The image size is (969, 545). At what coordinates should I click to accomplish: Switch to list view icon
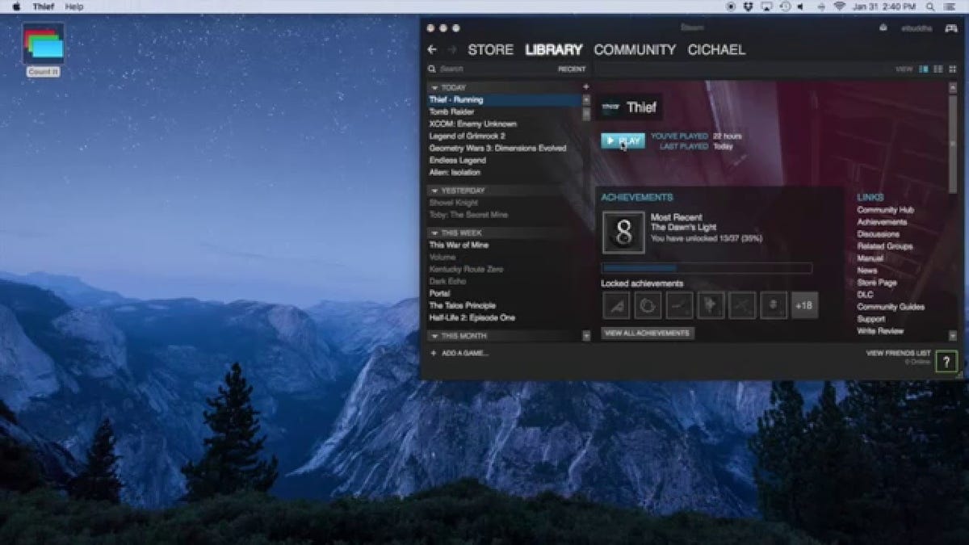pyautogui.click(x=938, y=69)
